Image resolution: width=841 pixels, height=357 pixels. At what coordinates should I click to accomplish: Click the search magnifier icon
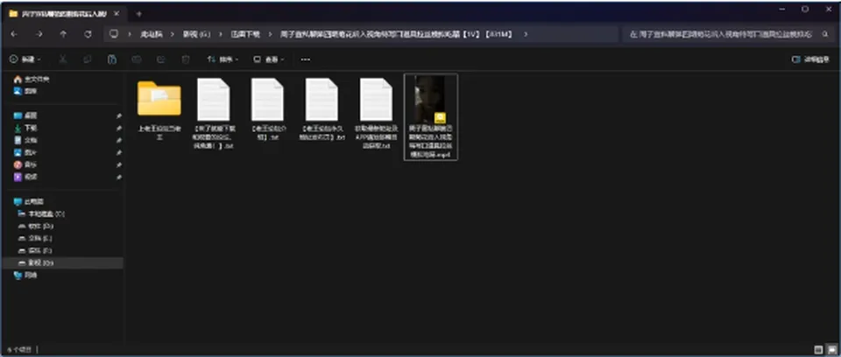pyautogui.click(x=825, y=34)
